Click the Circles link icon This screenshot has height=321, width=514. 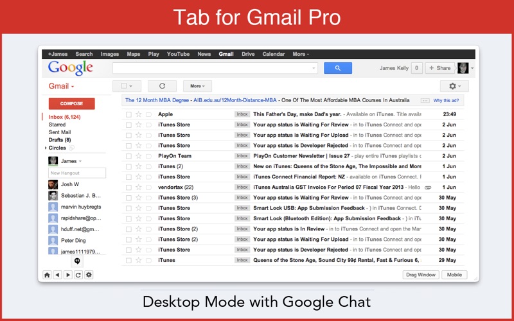point(71,148)
